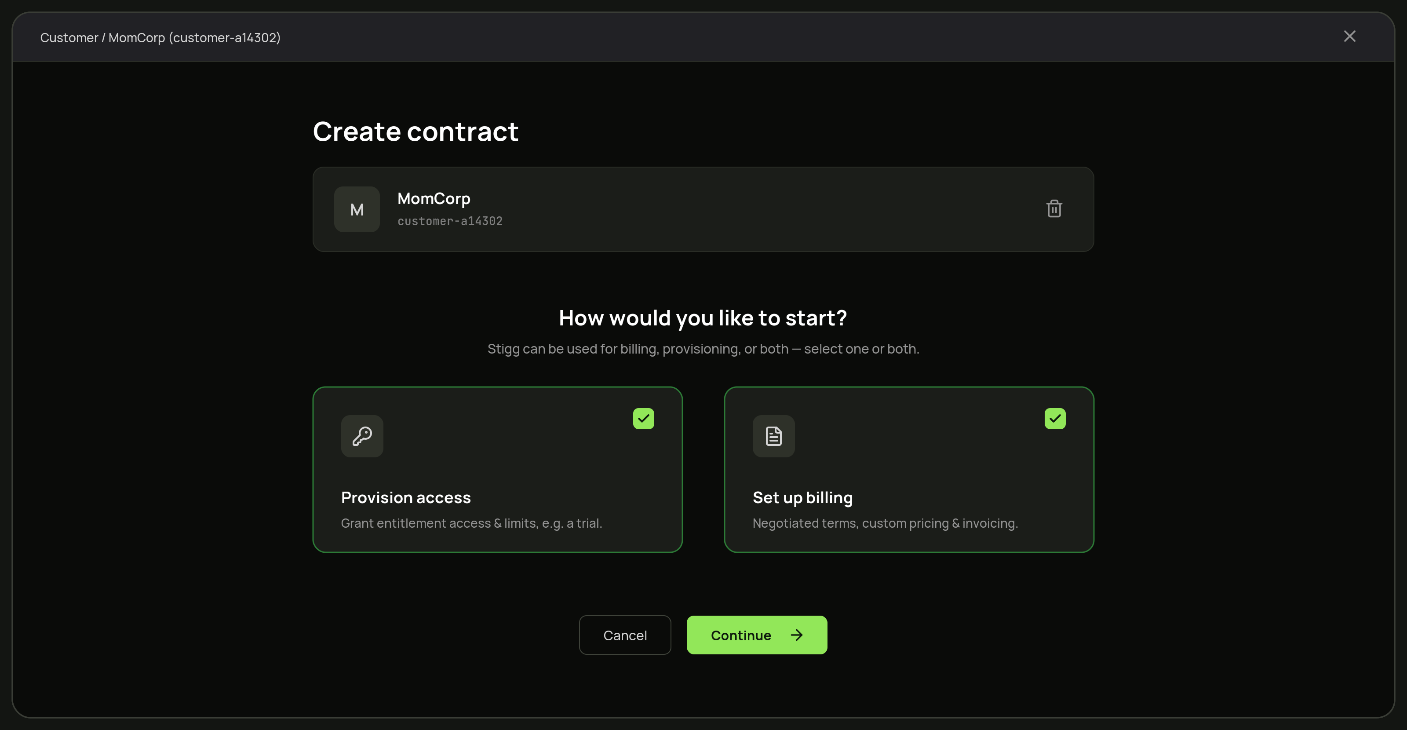Close the Create contract dialog with X
1407x730 pixels.
point(1349,36)
